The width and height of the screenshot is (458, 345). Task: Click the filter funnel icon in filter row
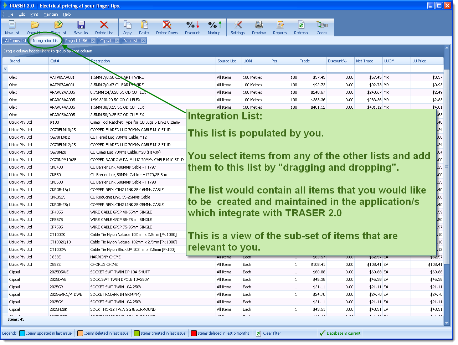(5, 68)
